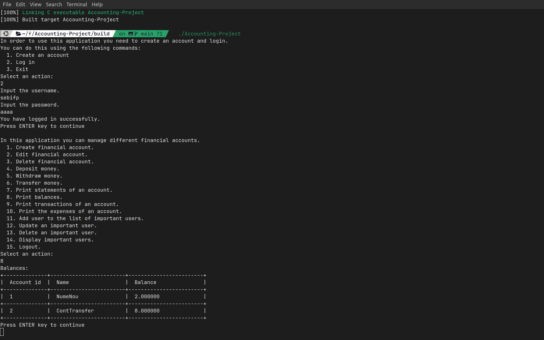
Task: Click the ./Accounting-Project command text
Action: pos(210,34)
